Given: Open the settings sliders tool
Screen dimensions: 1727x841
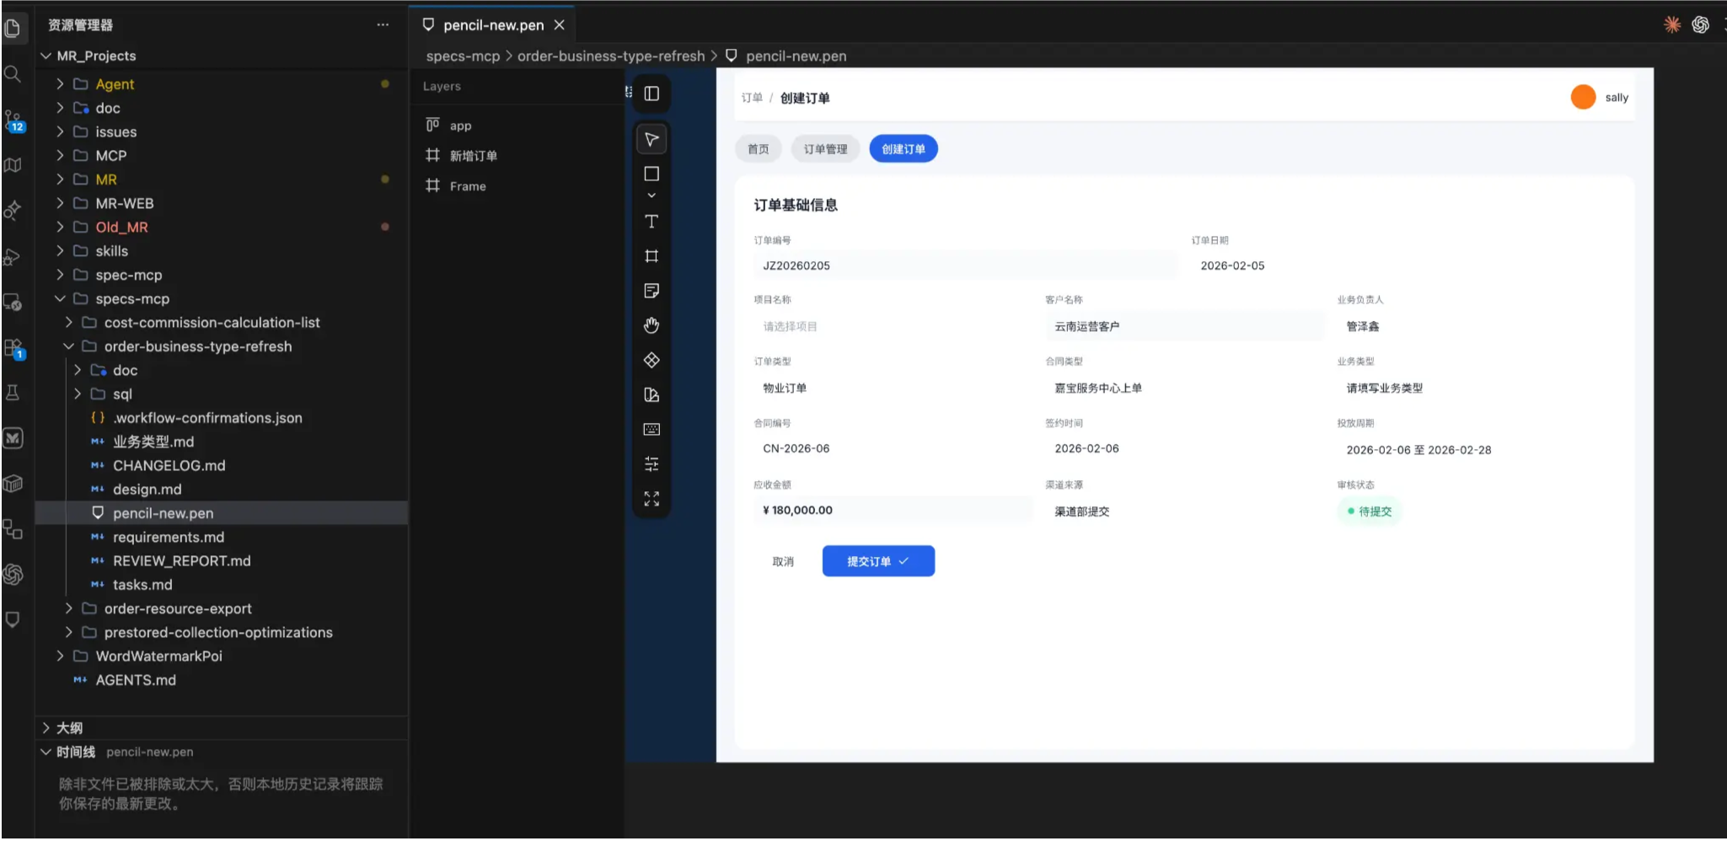Looking at the screenshot, I should pos(652,463).
